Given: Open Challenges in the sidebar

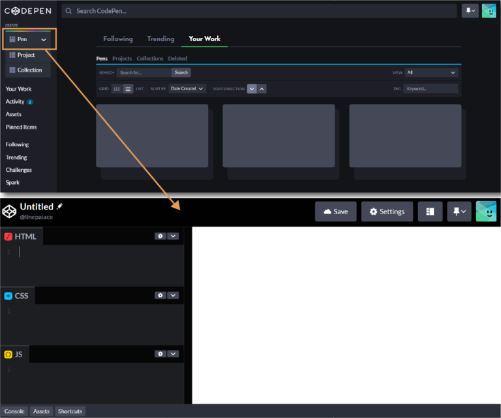Looking at the screenshot, I should 18,170.
